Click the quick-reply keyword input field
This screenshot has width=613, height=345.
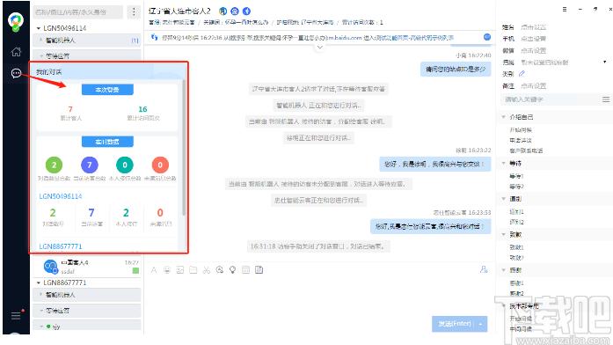[x=550, y=99]
